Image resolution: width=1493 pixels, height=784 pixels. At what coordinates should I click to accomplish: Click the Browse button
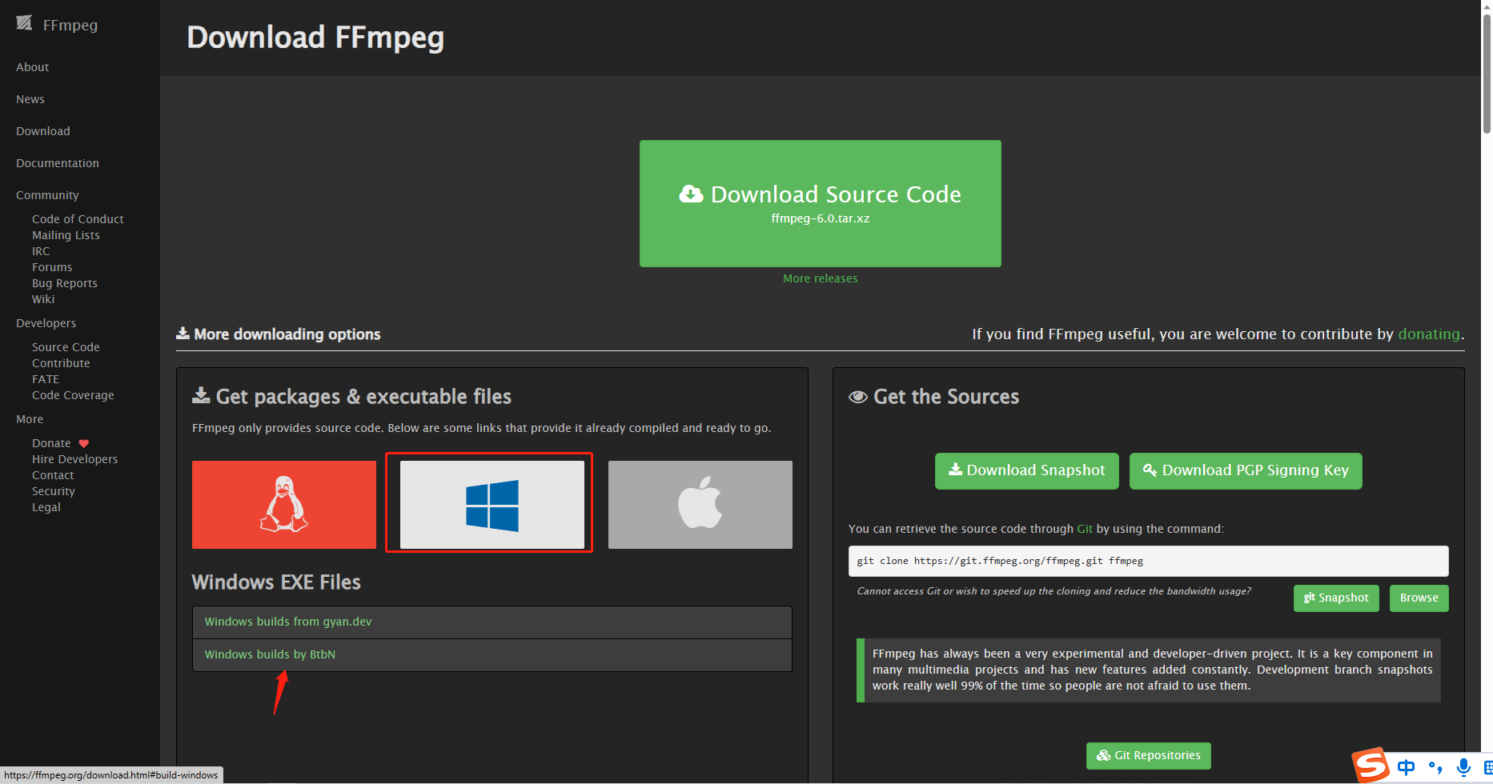point(1419,598)
